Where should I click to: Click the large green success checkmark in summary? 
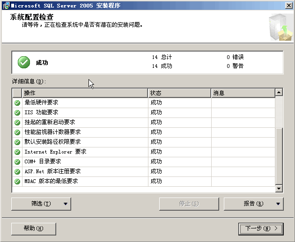point(24,62)
